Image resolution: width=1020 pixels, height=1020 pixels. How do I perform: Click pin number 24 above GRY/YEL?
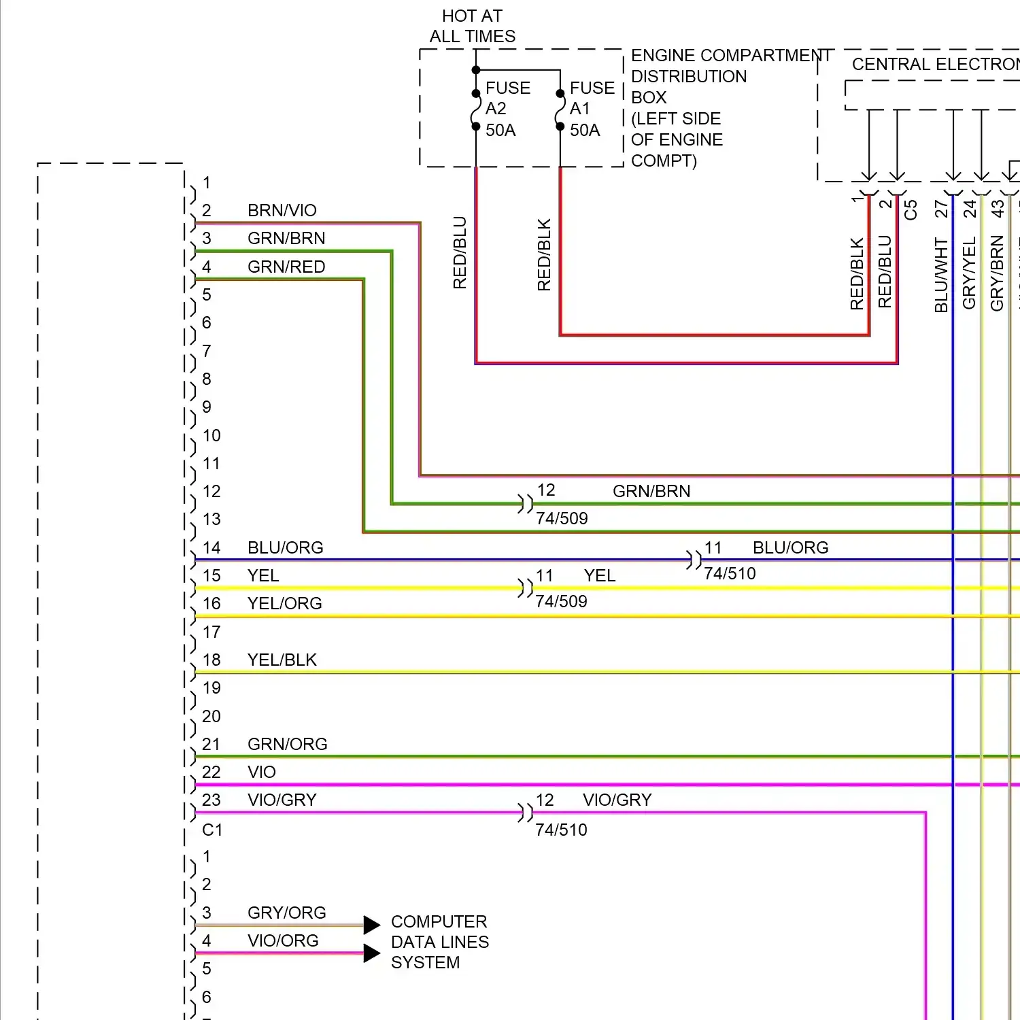(969, 209)
